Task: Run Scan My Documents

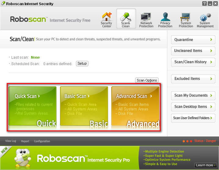Action: pos(193,95)
